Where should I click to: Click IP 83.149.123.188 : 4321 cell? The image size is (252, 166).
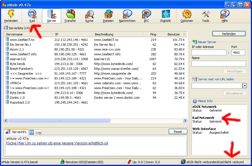pyautogui.click(x=70, y=88)
